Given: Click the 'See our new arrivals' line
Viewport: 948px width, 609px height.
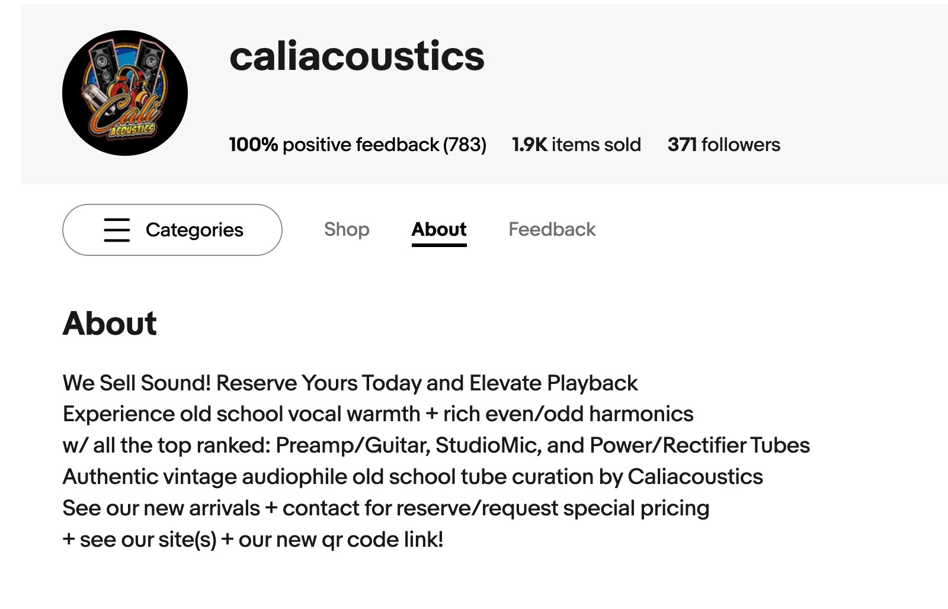Looking at the screenshot, I should pyautogui.click(x=386, y=508).
